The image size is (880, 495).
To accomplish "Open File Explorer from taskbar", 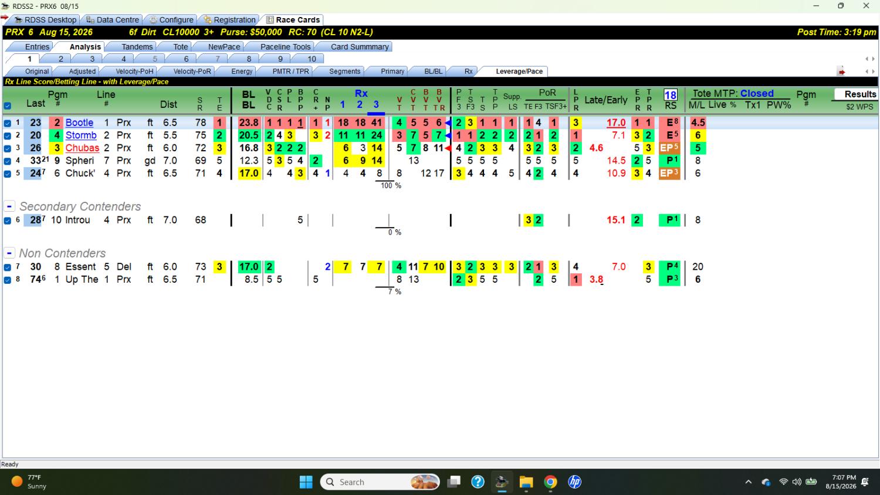I will (526, 482).
